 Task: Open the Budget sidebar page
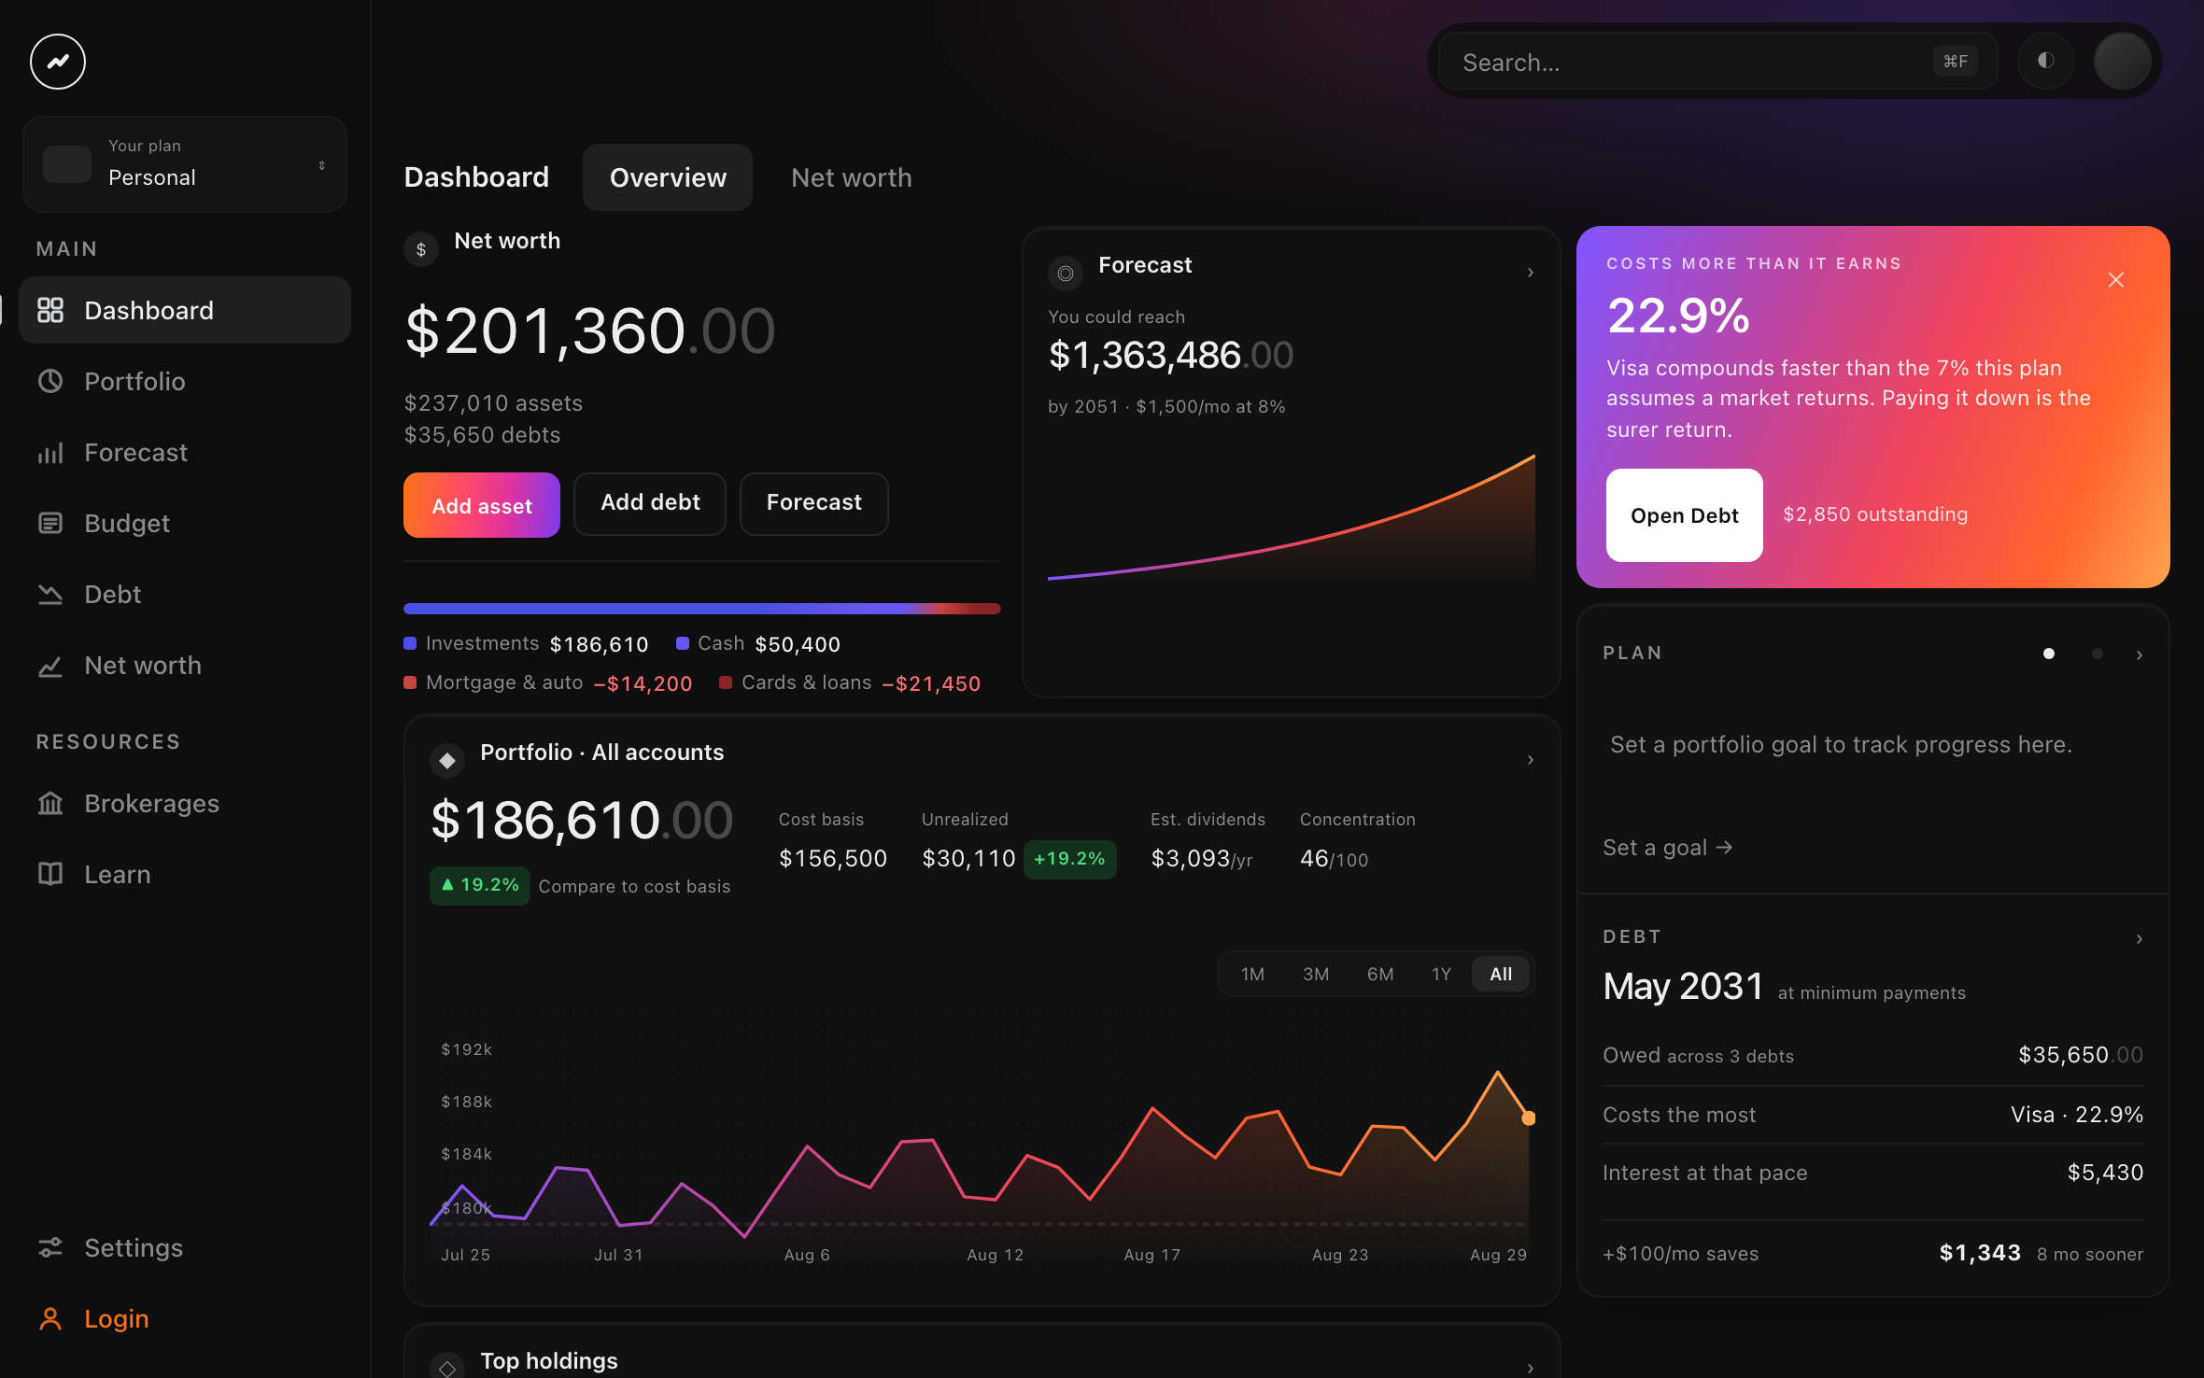(x=185, y=523)
